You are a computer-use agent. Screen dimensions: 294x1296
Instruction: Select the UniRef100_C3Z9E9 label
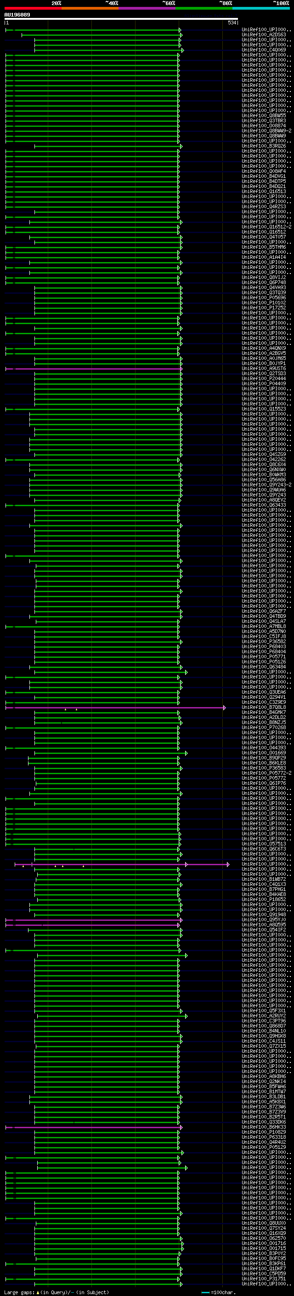[264, 702]
